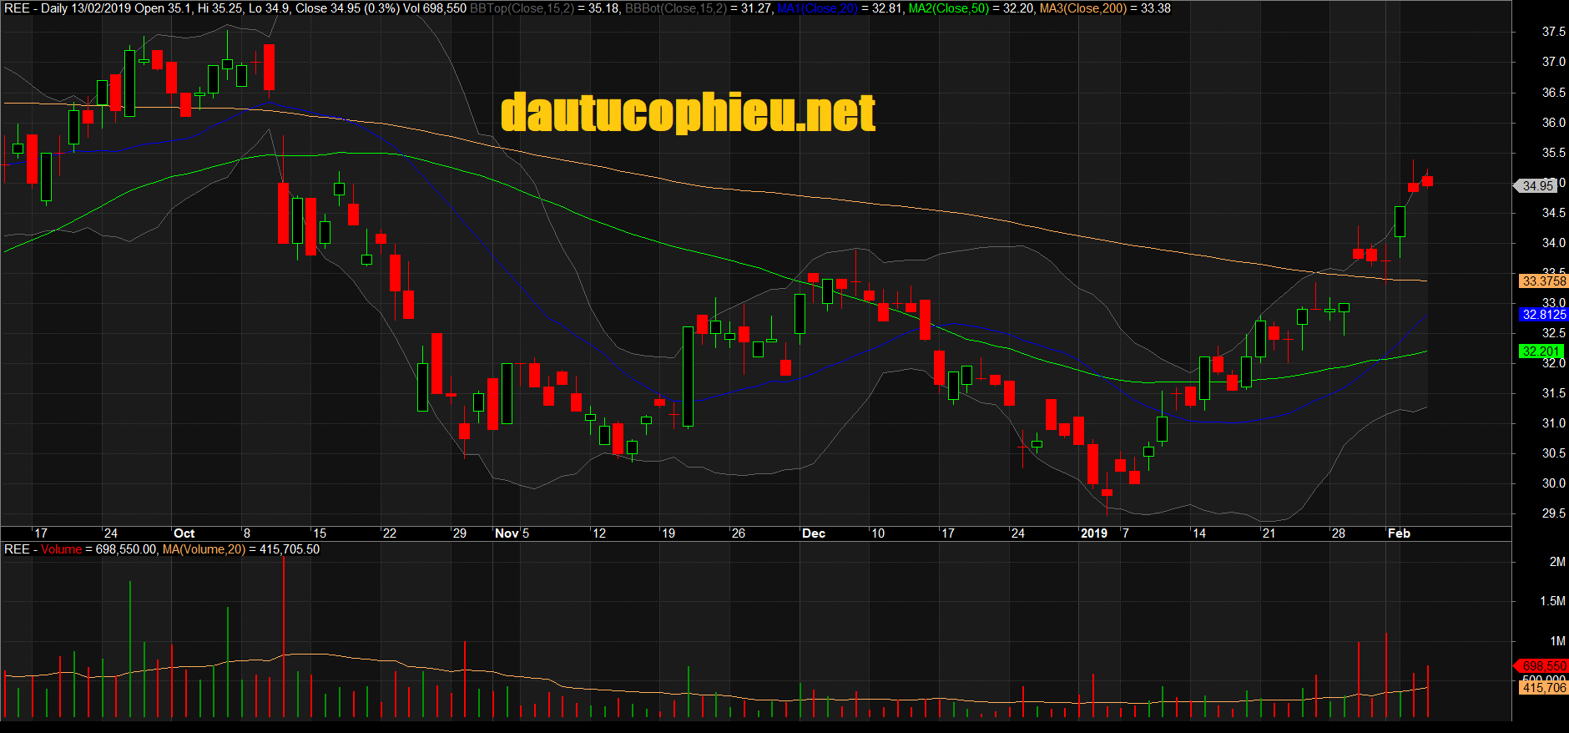The width and height of the screenshot is (1569, 733).
Task: Click the date label 28 before Feb
Action: pyautogui.click(x=1338, y=533)
